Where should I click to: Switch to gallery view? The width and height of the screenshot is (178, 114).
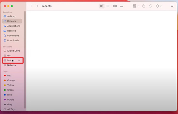pyautogui.click(x=121, y=6)
